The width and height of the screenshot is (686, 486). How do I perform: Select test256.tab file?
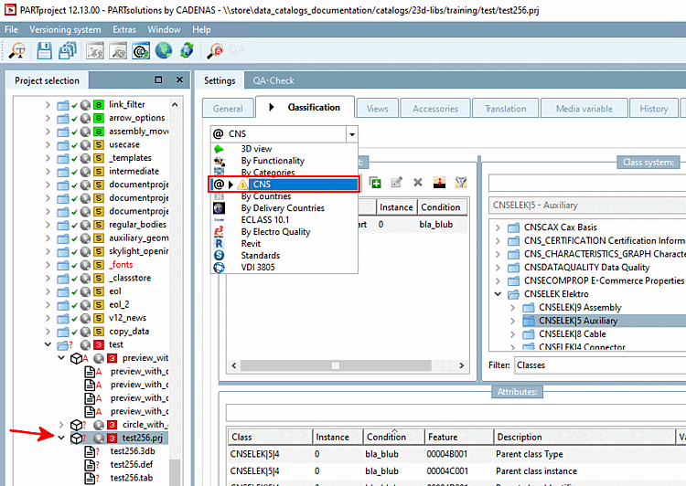132,478
